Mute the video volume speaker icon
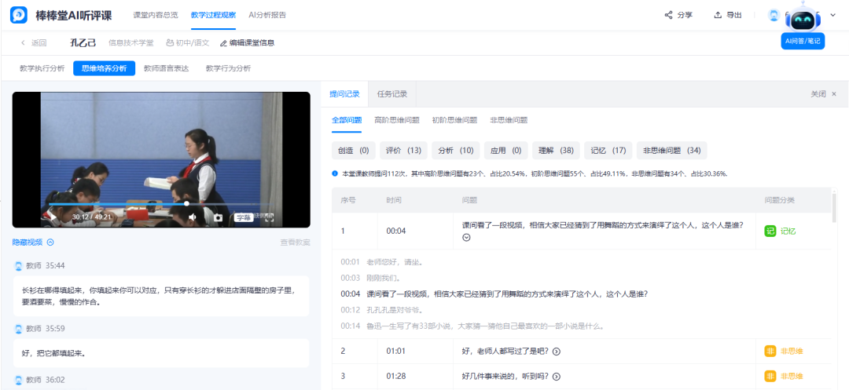Screen dimensions: 849x390 [193, 217]
